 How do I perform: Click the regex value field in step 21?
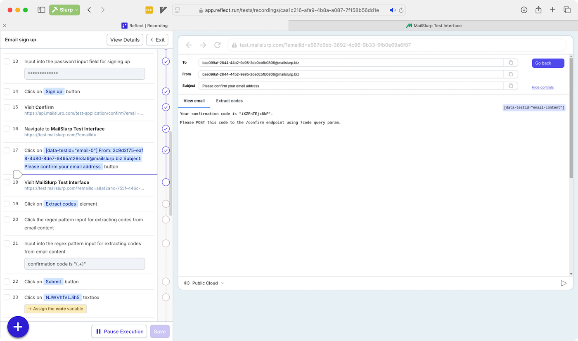point(85,264)
